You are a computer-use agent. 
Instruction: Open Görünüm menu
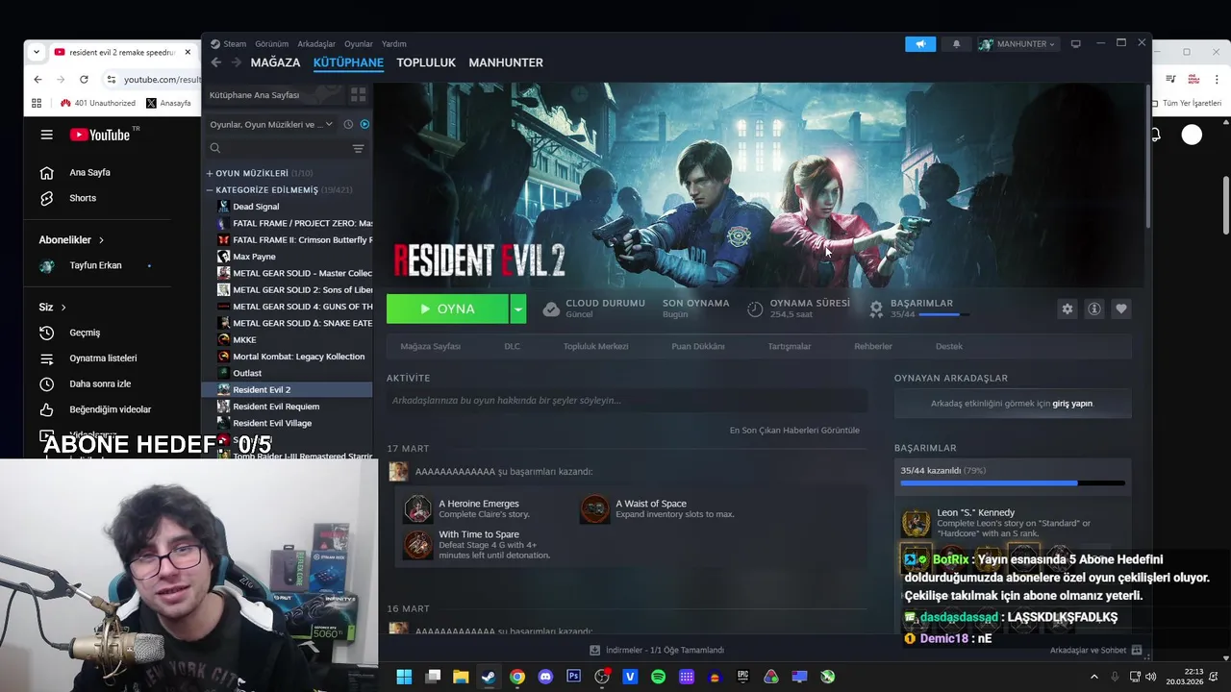point(272,44)
